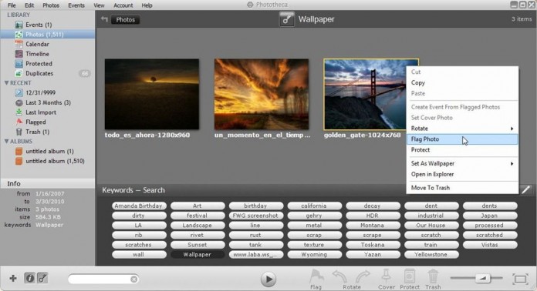The height and width of the screenshot is (291, 537).
Task: Toggle the keywords panel key button
Action: coord(42,279)
